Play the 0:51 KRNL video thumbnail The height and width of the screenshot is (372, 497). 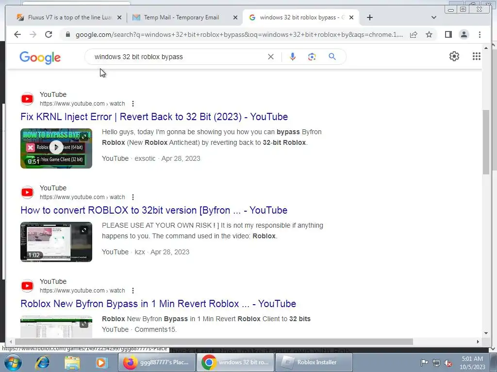(x=56, y=148)
